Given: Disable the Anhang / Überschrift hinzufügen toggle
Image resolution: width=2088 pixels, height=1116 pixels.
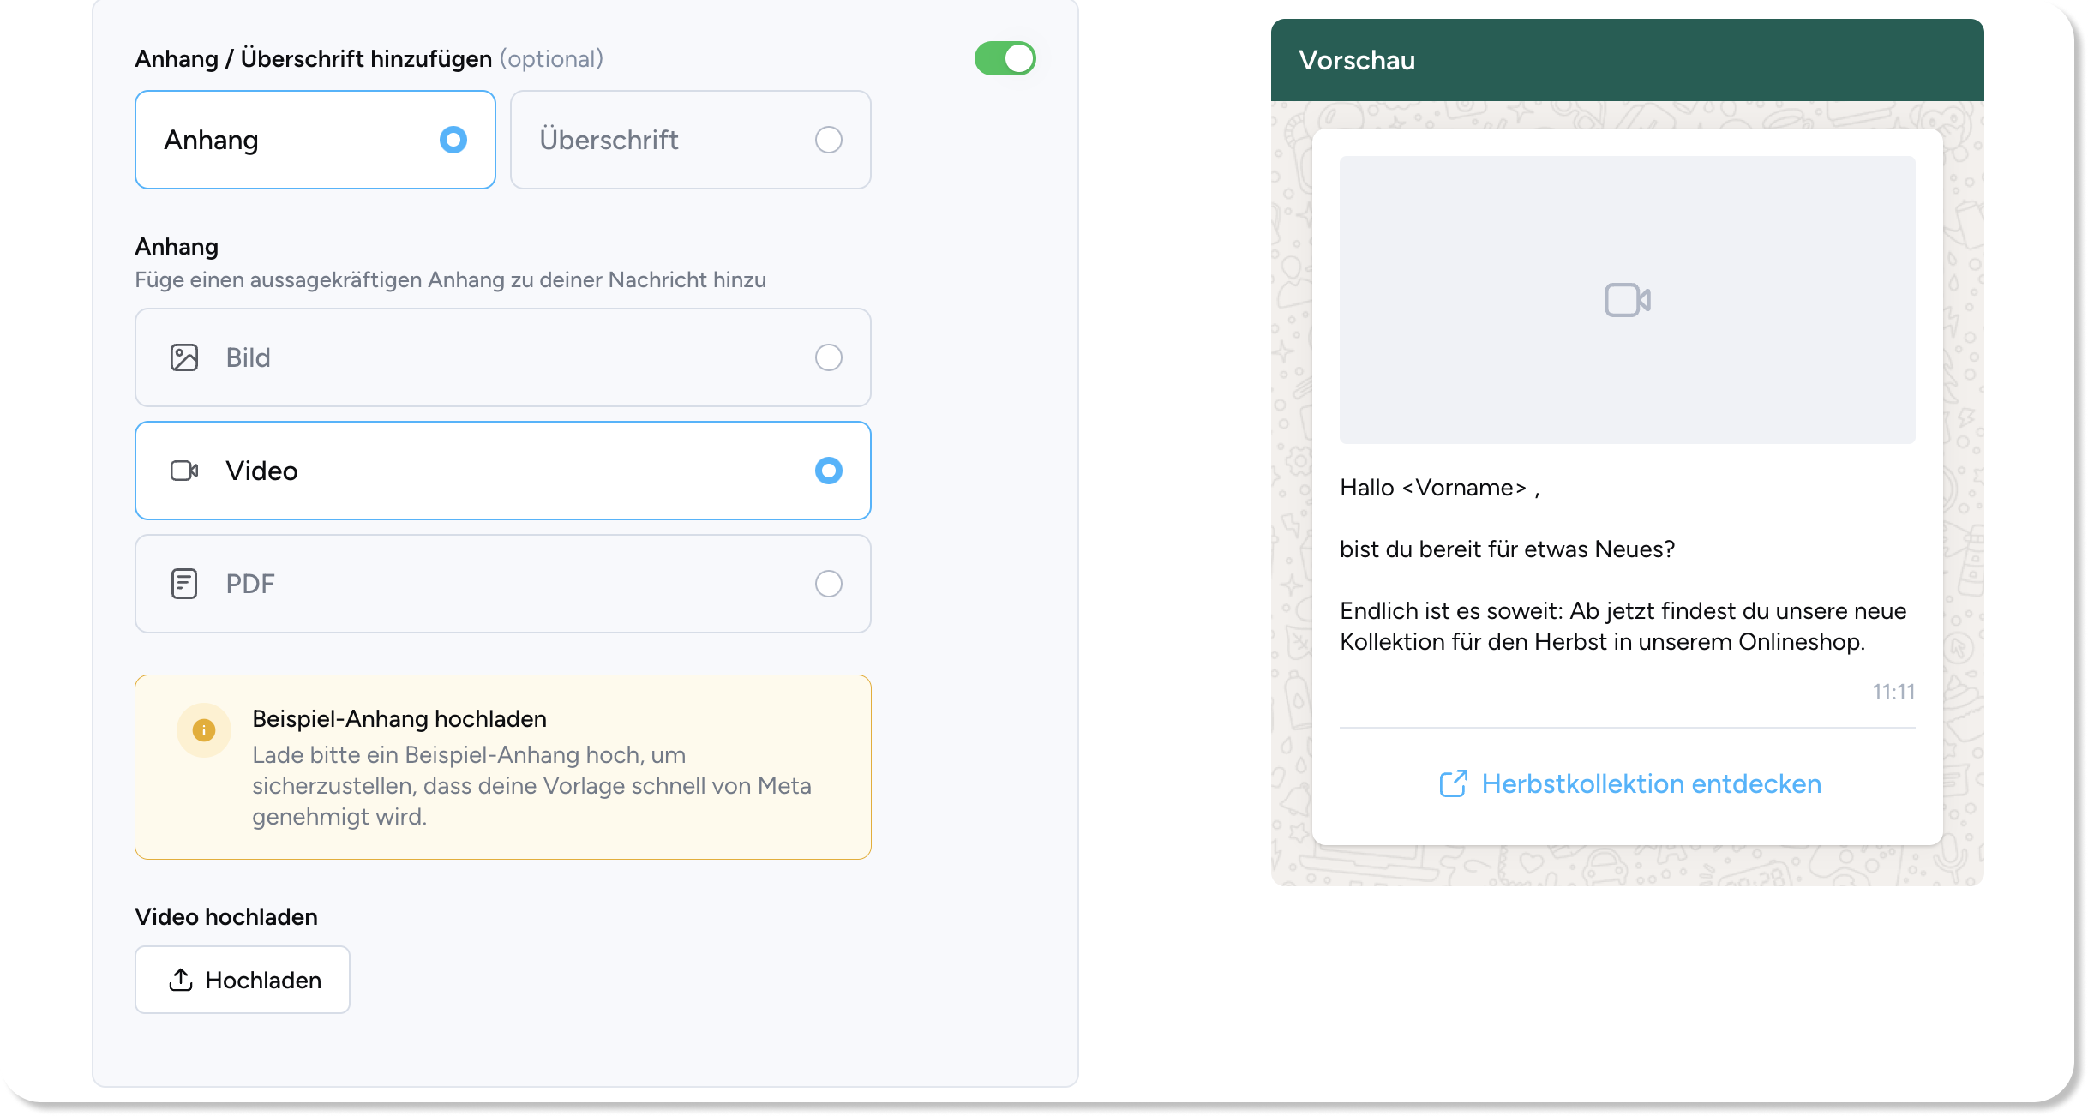Looking at the screenshot, I should click(1005, 58).
